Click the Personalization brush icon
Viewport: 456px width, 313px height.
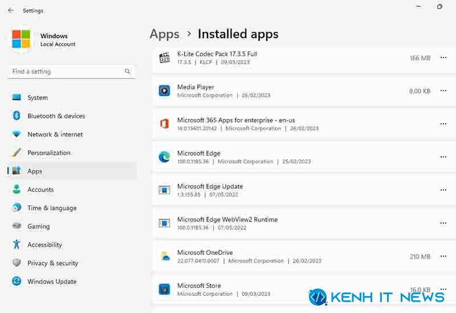coord(17,153)
